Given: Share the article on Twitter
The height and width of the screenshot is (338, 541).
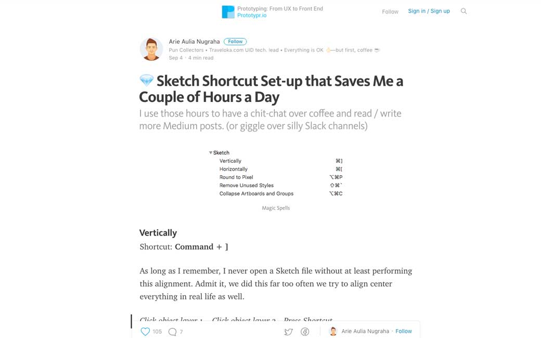Looking at the screenshot, I should 288,331.
